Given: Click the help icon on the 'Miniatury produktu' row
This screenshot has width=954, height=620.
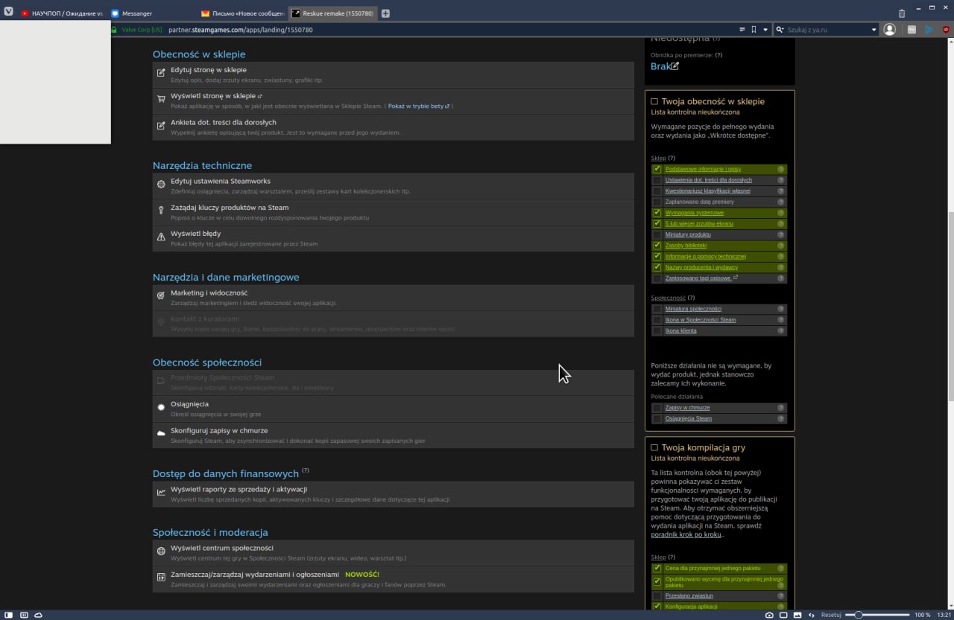Looking at the screenshot, I should 781,234.
